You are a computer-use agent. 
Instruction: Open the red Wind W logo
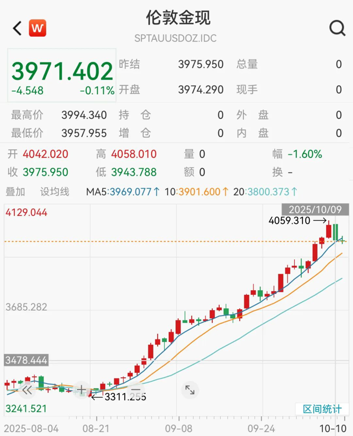tap(37, 28)
